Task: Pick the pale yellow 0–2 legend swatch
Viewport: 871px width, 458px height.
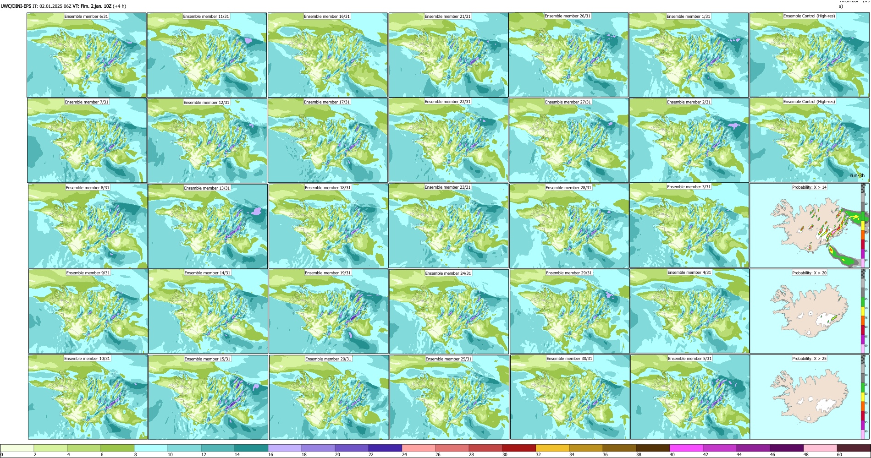Action: tap(17, 448)
